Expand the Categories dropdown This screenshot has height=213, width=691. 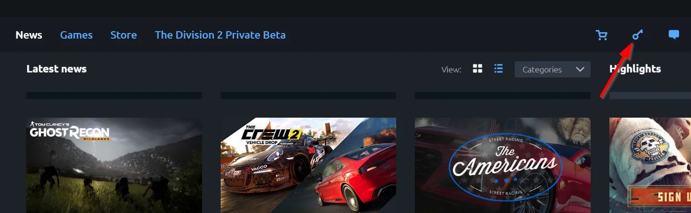pyautogui.click(x=552, y=69)
